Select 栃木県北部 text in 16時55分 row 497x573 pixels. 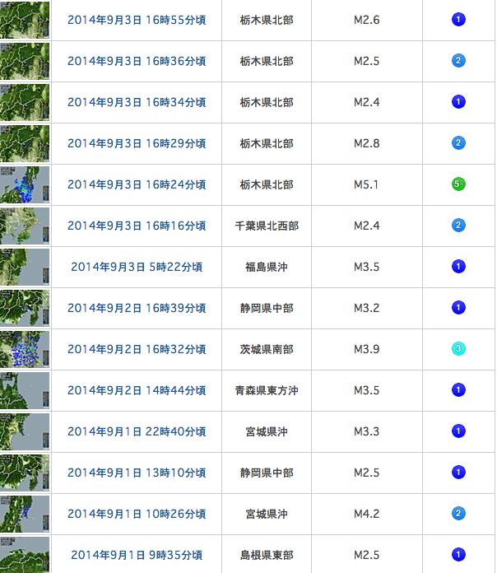pyautogui.click(x=267, y=20)
